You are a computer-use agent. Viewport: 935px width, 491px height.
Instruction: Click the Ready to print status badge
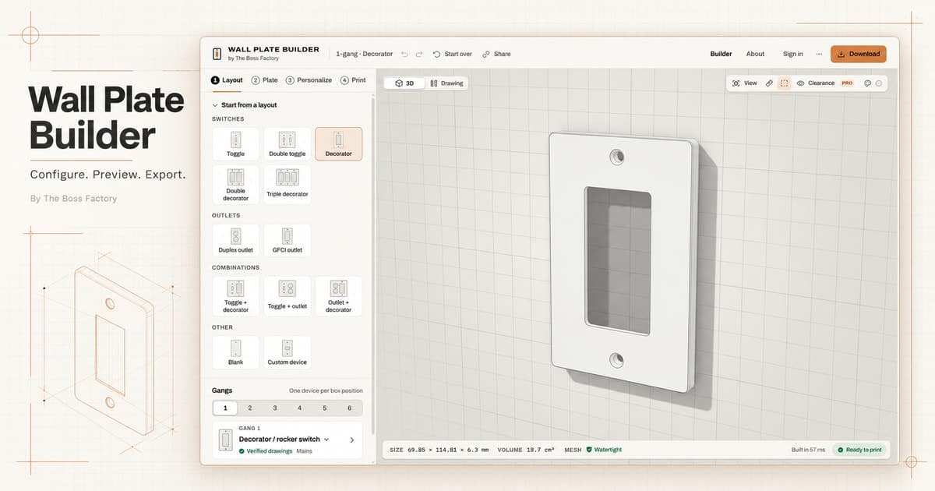[859, 450]
